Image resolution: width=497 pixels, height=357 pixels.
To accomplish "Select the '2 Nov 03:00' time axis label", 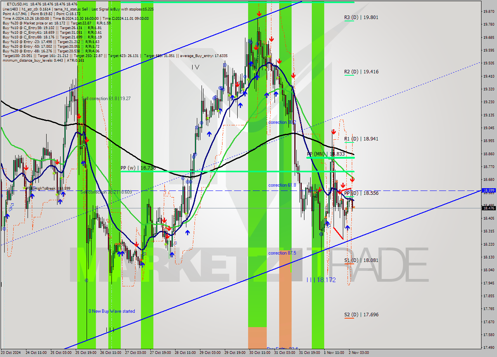I will point(359,353).
